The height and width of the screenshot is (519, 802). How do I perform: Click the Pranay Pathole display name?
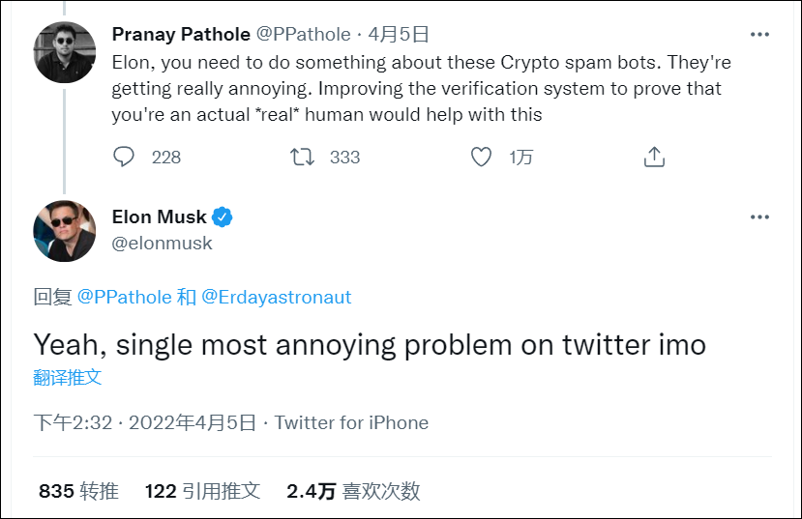(x=180, y=35)
